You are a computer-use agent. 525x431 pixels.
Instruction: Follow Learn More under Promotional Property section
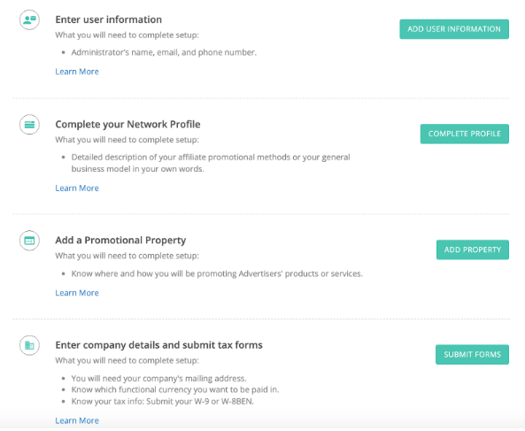[x=77, y=293]
